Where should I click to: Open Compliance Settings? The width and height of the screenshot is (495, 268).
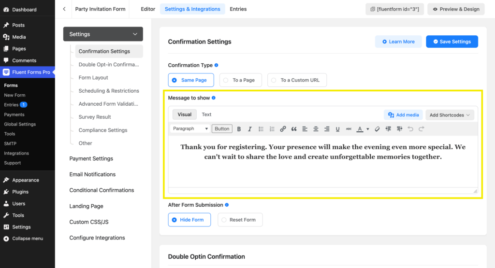(103, 130)
